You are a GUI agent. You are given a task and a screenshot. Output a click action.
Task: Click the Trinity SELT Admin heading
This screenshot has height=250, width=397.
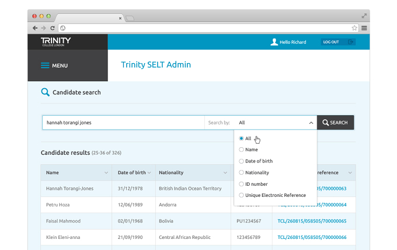click(156, 65)
